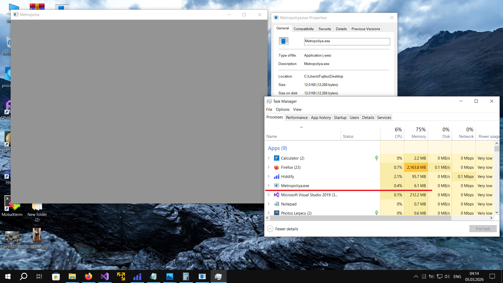Open File Explorer from the taskbar
Image resolution: width=503 pixels, height=283 pixels.
[x=72, y=276]
